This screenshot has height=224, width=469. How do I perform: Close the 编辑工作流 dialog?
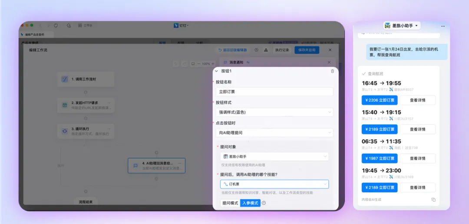[x=330, y=50]
